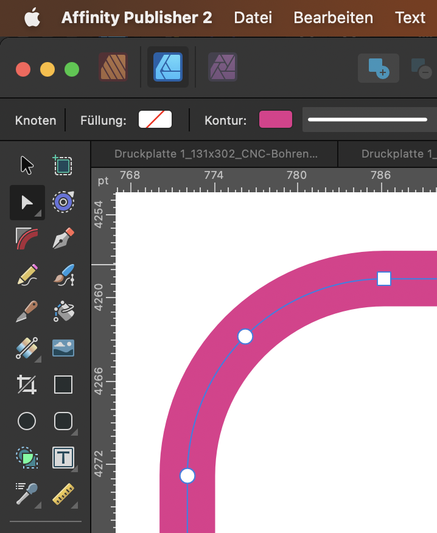Select the Knife tool
Image resolution: width=437 pixels, height=533 pixels.
point(27,311)
